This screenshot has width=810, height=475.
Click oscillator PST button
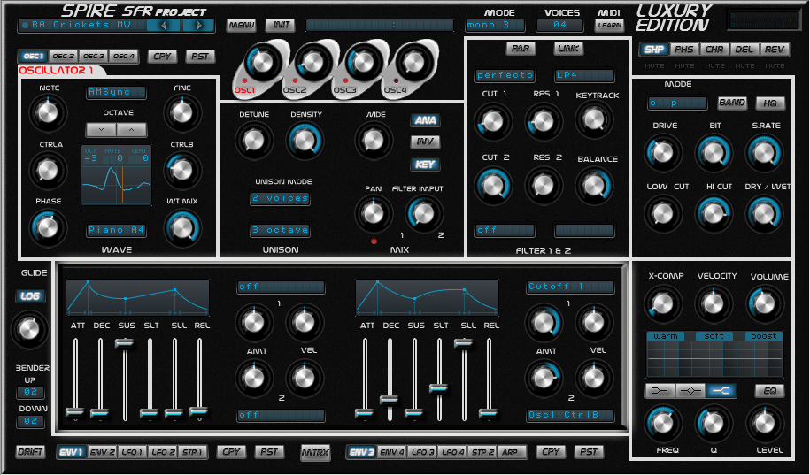pos(200,56)
